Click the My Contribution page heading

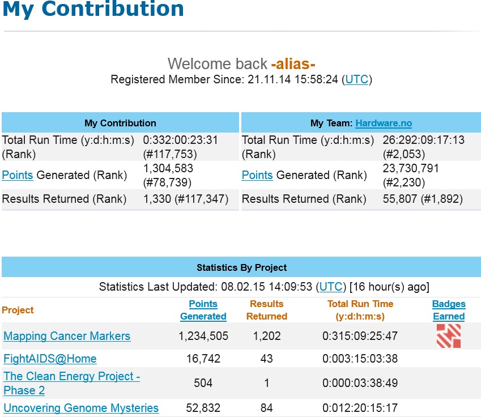(x=93, y=9)
